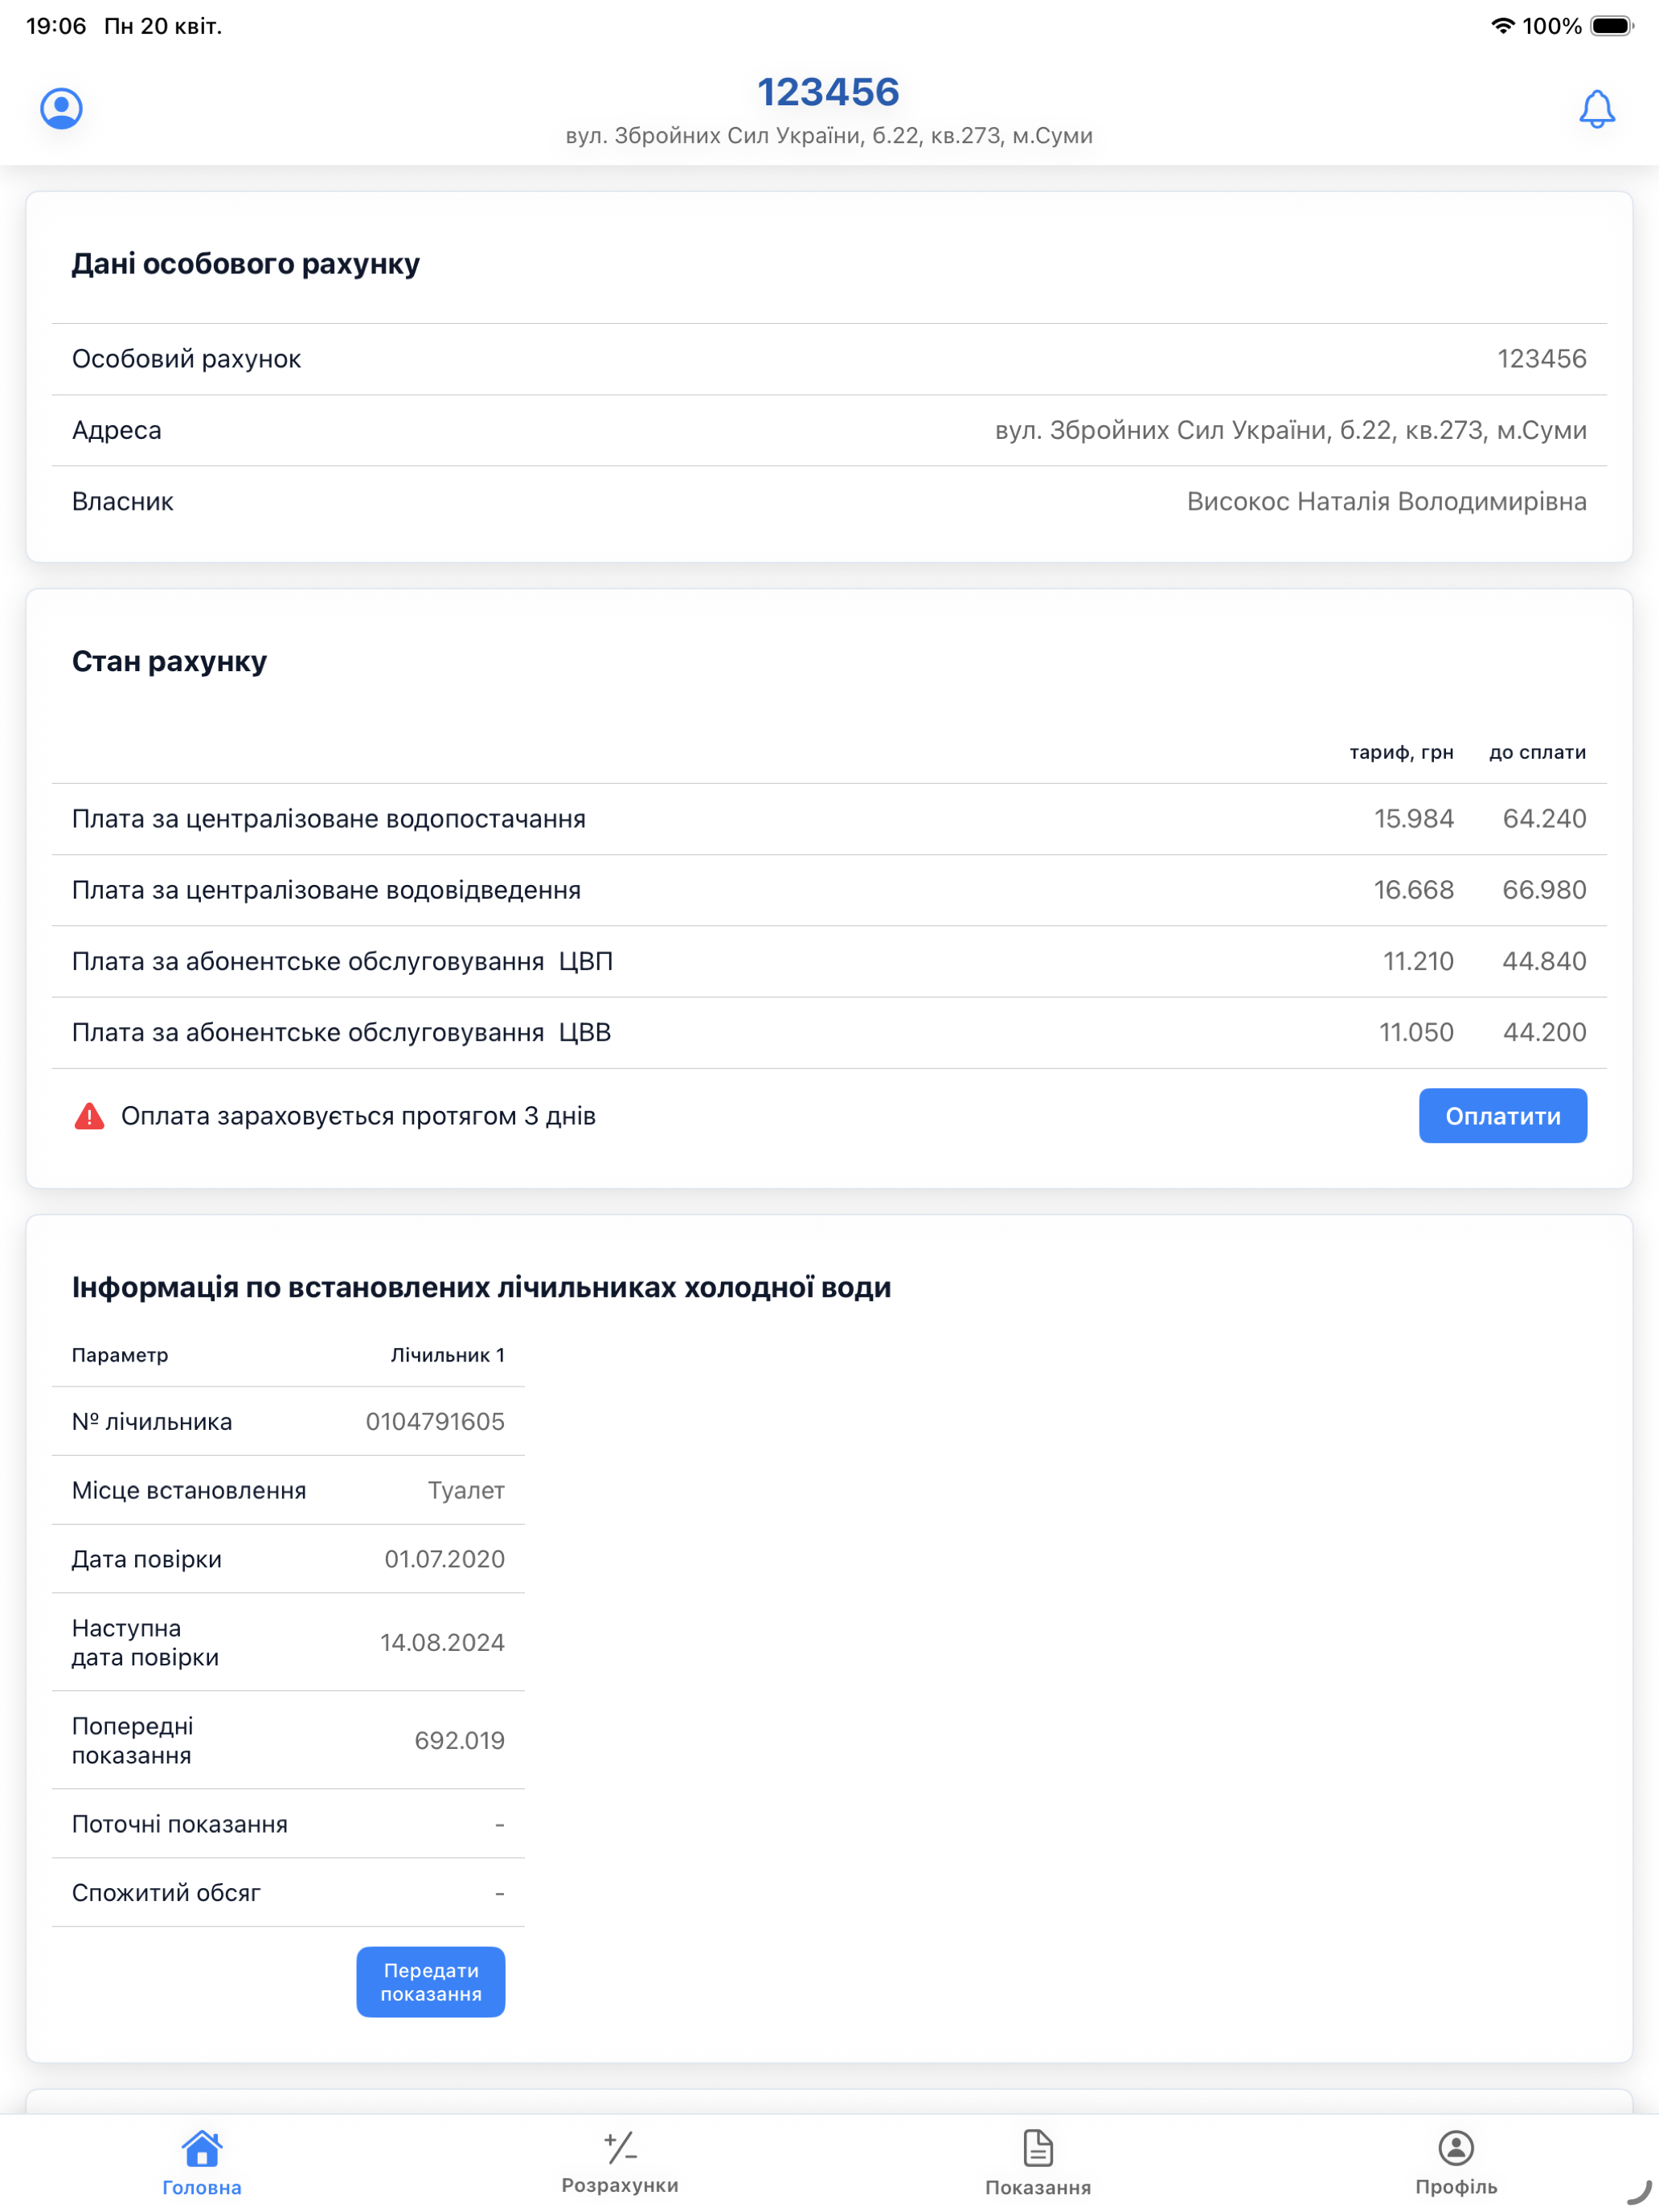Select verification date 01.07.2020
Image resolution: width=1659 pixels, height=2212 pixels.
coord(444,1560)
